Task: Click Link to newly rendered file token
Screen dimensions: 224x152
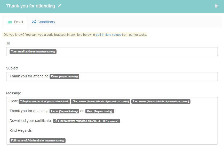Action: [86, 121]
